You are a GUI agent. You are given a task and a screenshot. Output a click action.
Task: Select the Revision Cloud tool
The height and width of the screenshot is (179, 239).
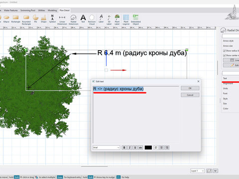pyautogui.click(x=92, y=20)
